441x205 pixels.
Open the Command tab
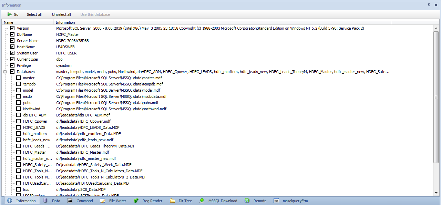coord(80,201)
